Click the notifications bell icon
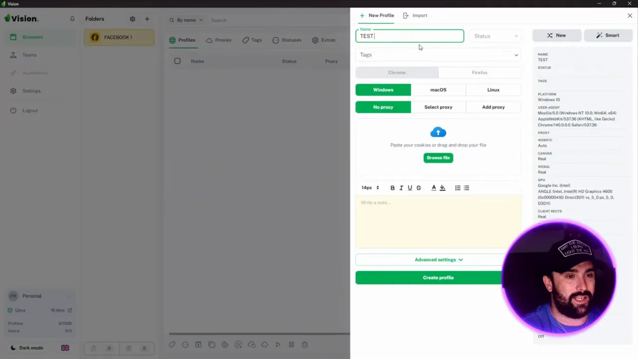The image size is (638, 359). pos(72,18)
